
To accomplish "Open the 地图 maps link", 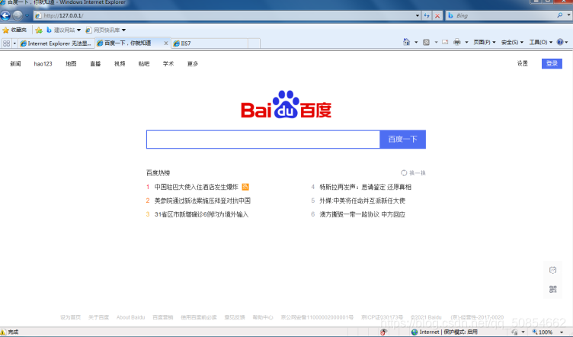I will click(x=71, y=63).
